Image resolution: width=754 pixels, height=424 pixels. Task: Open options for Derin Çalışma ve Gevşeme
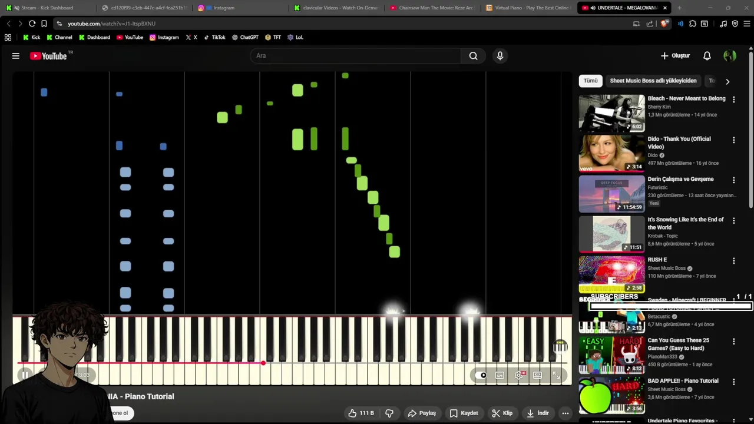[733, 180]
